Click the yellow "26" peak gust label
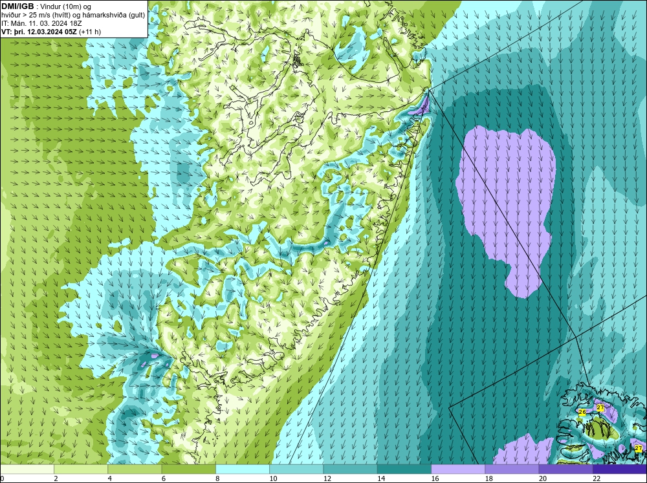The height and width of the screenshot is (483, 647). [582, 412]
